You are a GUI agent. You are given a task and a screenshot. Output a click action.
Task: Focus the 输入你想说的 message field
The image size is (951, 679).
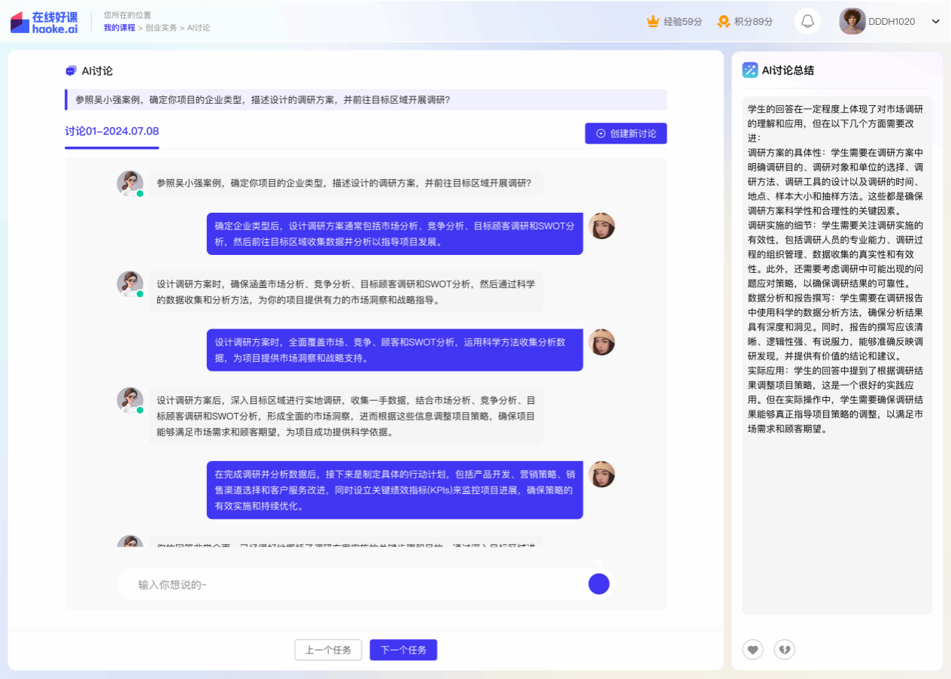tap(354, 584)
